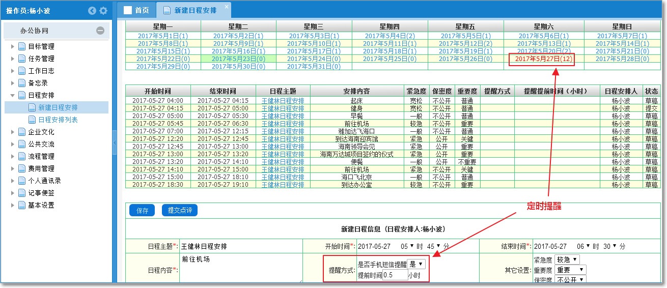Click the settings gear icon in sidebar header
667x288 pixels.
(103, 11)
